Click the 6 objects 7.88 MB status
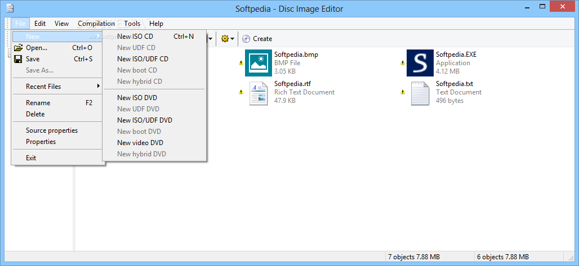 click(502, 257)
